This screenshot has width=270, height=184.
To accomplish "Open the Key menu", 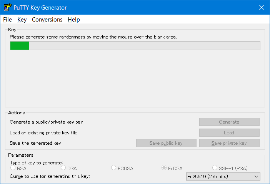I will coord(22,20).
